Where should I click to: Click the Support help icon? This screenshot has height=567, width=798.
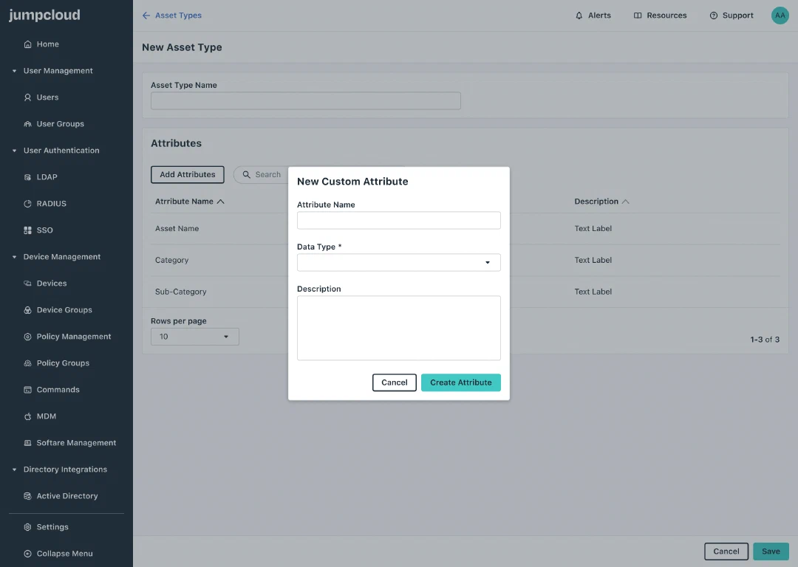pyautogui.click(x=714, y=16)
